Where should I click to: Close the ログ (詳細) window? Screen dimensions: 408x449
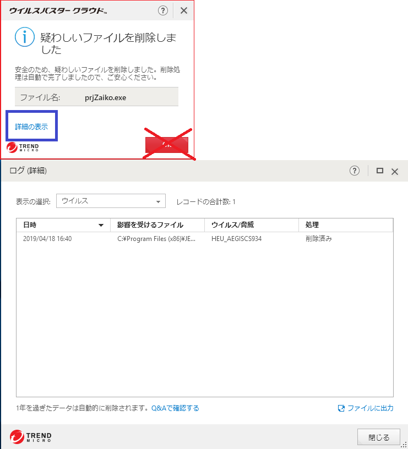(x=395, y=172)
